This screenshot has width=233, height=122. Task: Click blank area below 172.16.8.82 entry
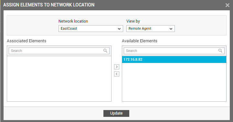click(x=174, y=82)
